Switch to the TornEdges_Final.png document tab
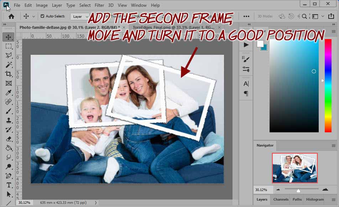The height and width of the screenshot is (207, 339). click(173, 27)
